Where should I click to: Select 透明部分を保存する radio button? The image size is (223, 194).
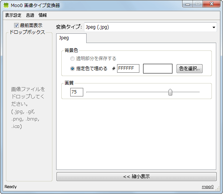click(72, 59)
